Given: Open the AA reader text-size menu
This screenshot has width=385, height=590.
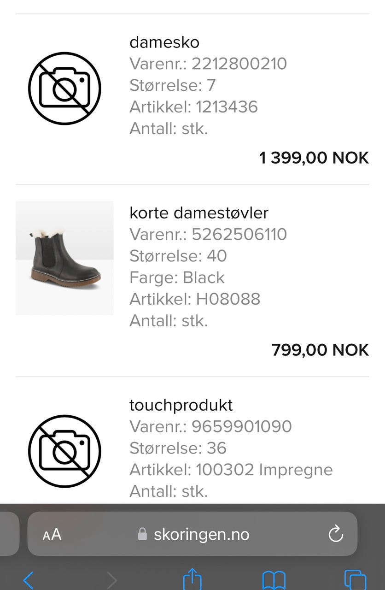Looking at the screenshot, I should [x=52, y=535].
